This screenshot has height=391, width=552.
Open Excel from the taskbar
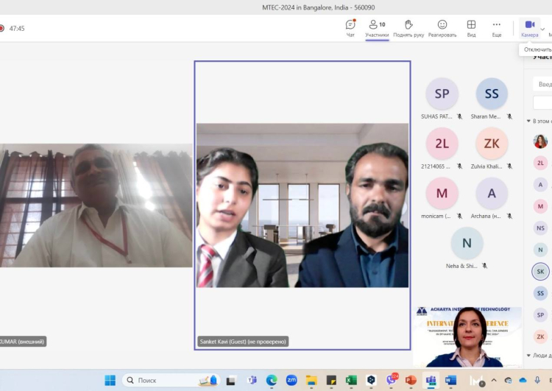tap(351, 380)
